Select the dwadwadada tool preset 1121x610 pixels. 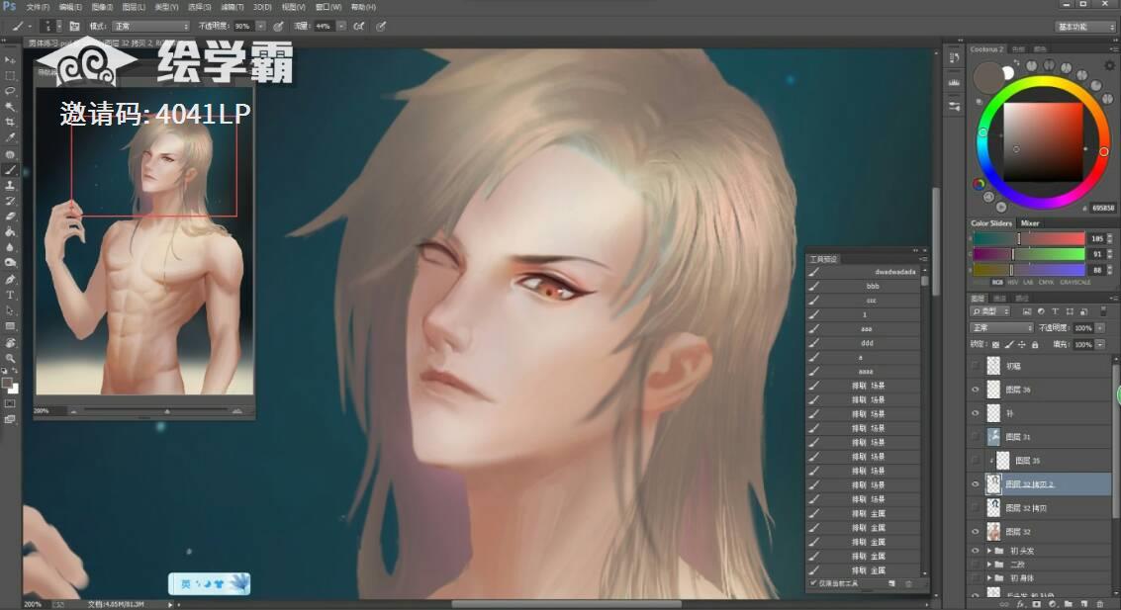tap(865, 272)
